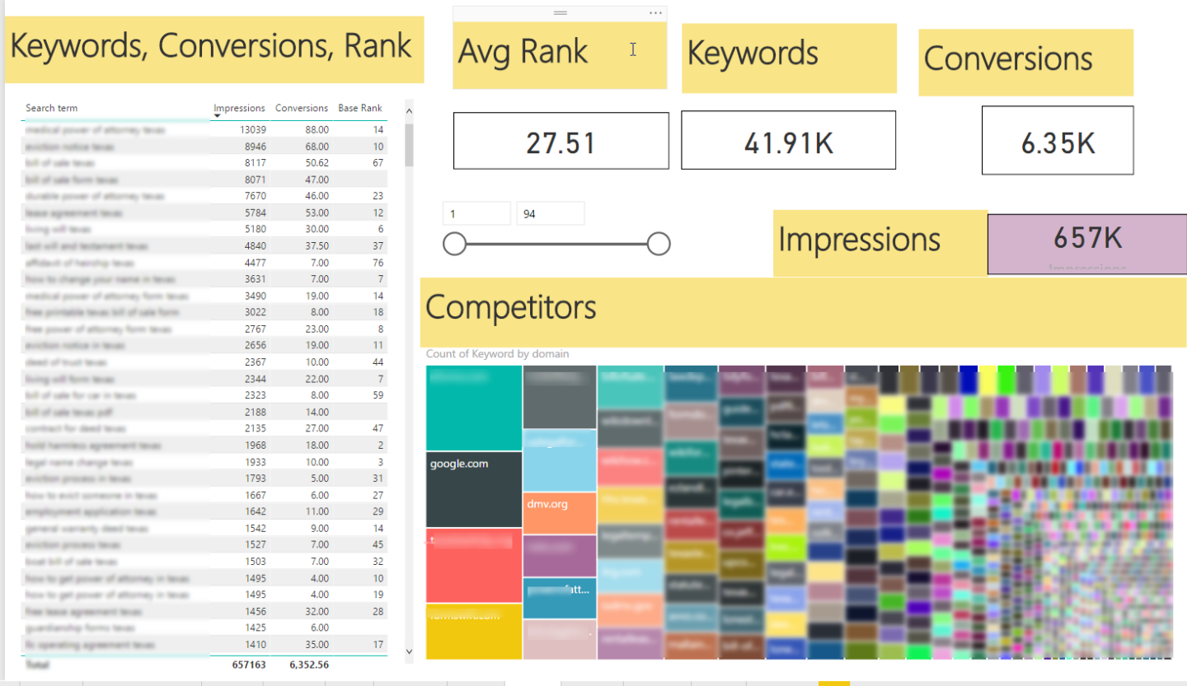
Task: Select the large teal treemap tile
Action: pos(474,408)
